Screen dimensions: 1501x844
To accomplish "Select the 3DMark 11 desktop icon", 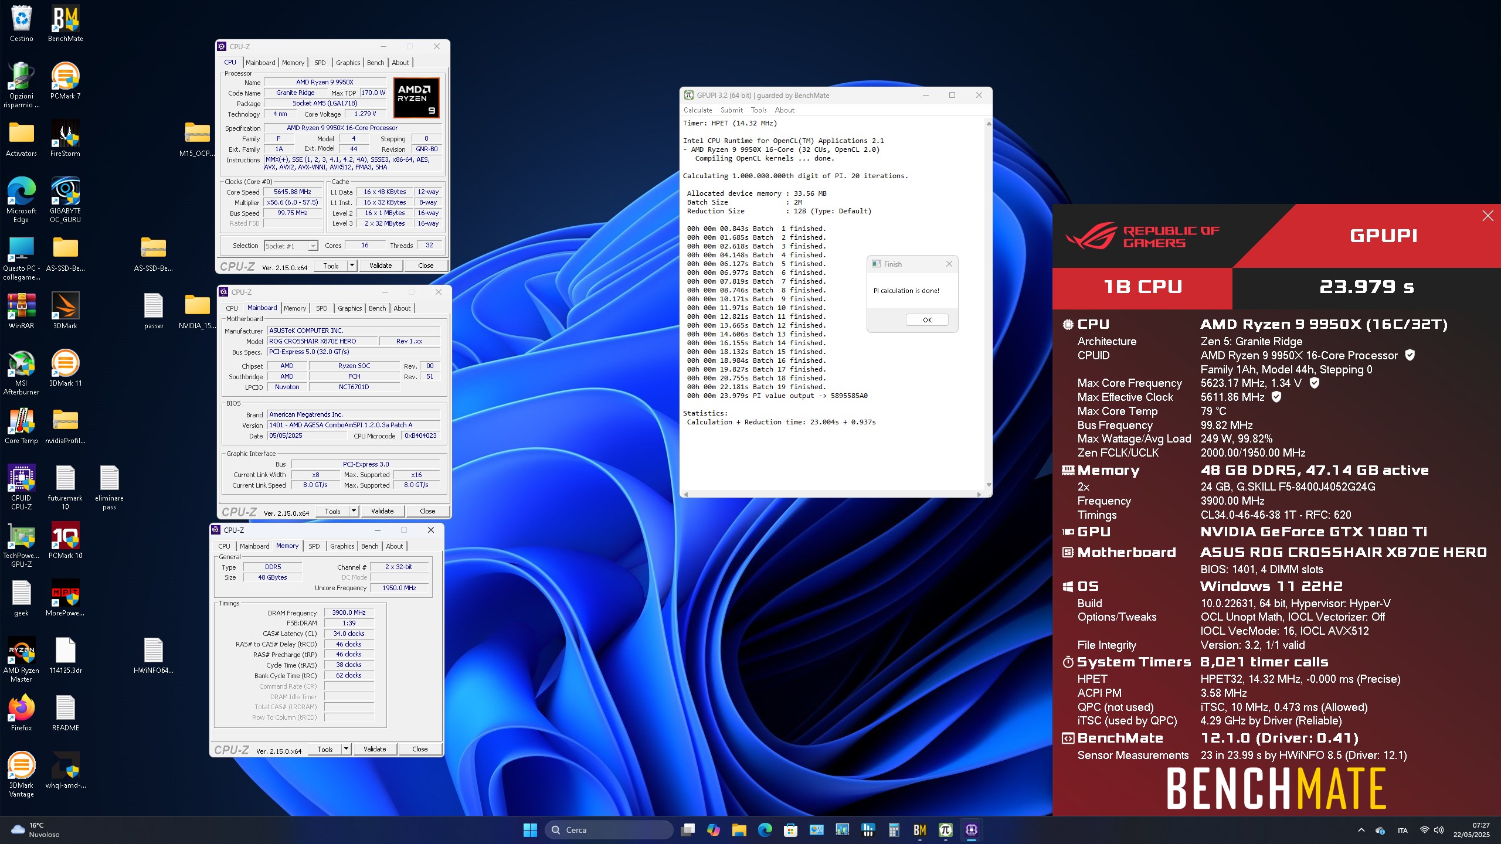I will coord(65,368).
